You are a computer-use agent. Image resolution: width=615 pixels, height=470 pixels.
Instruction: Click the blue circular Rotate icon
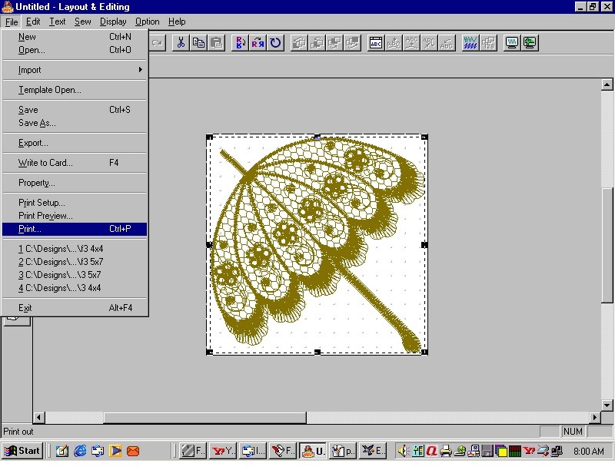click(x=275, y=43)
